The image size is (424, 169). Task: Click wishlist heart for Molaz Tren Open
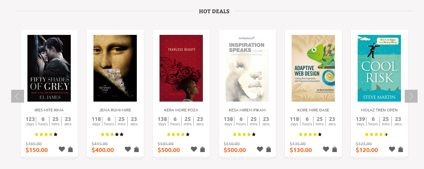[392, 149]
